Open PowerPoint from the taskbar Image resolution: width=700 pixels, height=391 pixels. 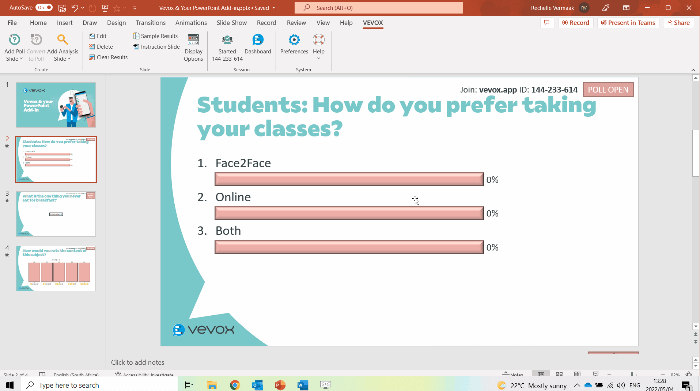tap(280, 385)
